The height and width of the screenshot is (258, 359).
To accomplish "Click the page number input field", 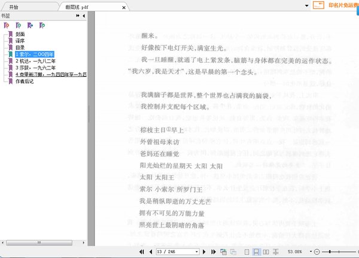I will click(175, 252).
